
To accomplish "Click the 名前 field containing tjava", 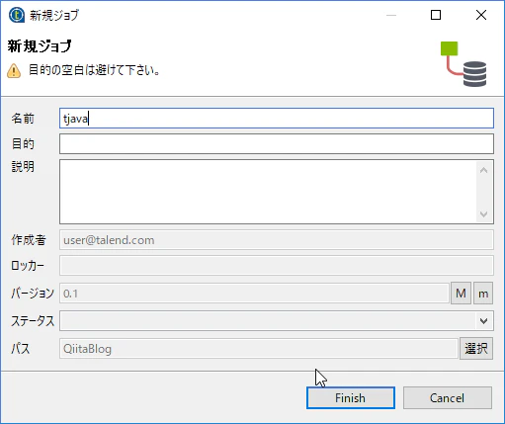I will tap(277, 119).
